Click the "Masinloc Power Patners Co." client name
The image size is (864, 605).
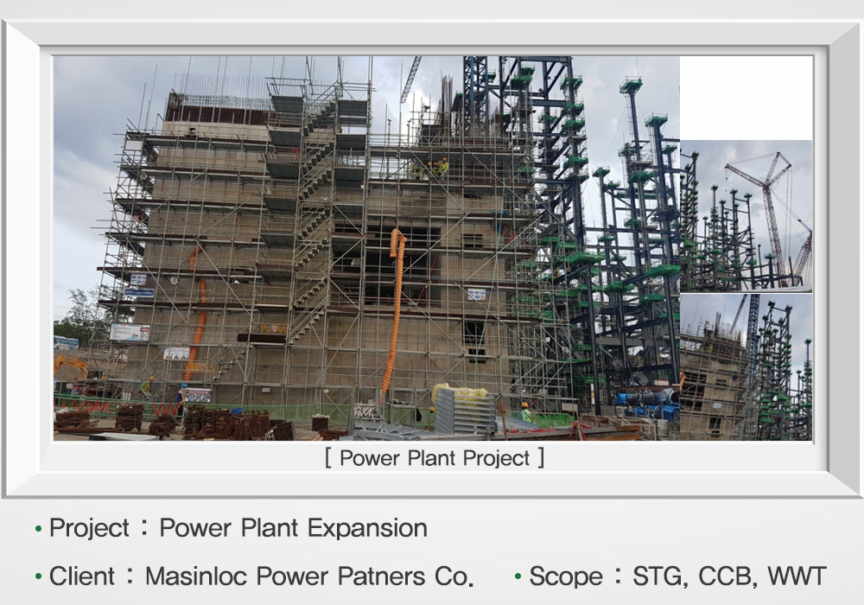click(308, 576)
